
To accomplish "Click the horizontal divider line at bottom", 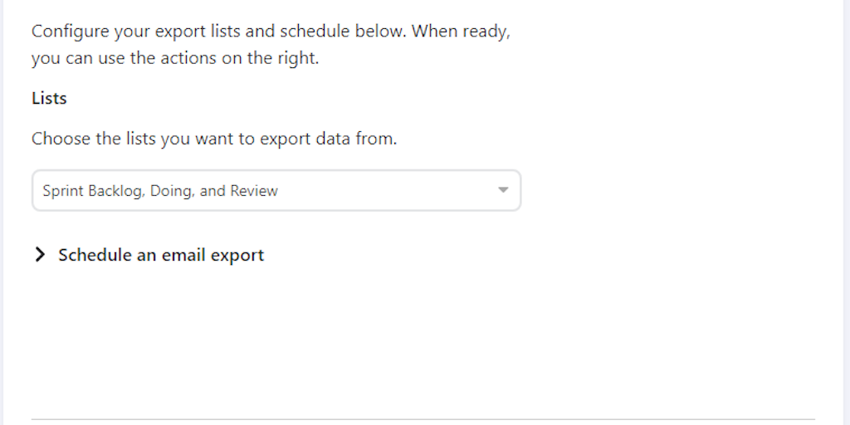I will click(423, 418).
